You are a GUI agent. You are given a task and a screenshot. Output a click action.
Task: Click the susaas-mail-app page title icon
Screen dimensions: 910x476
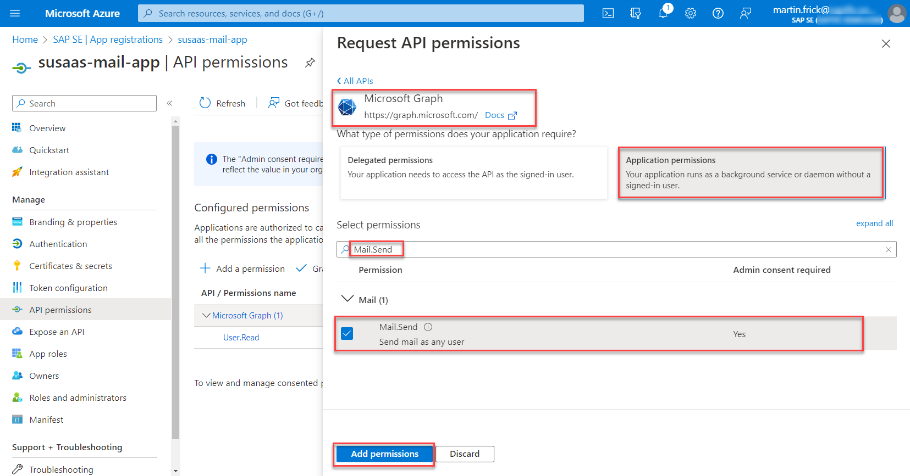(21, 67)
